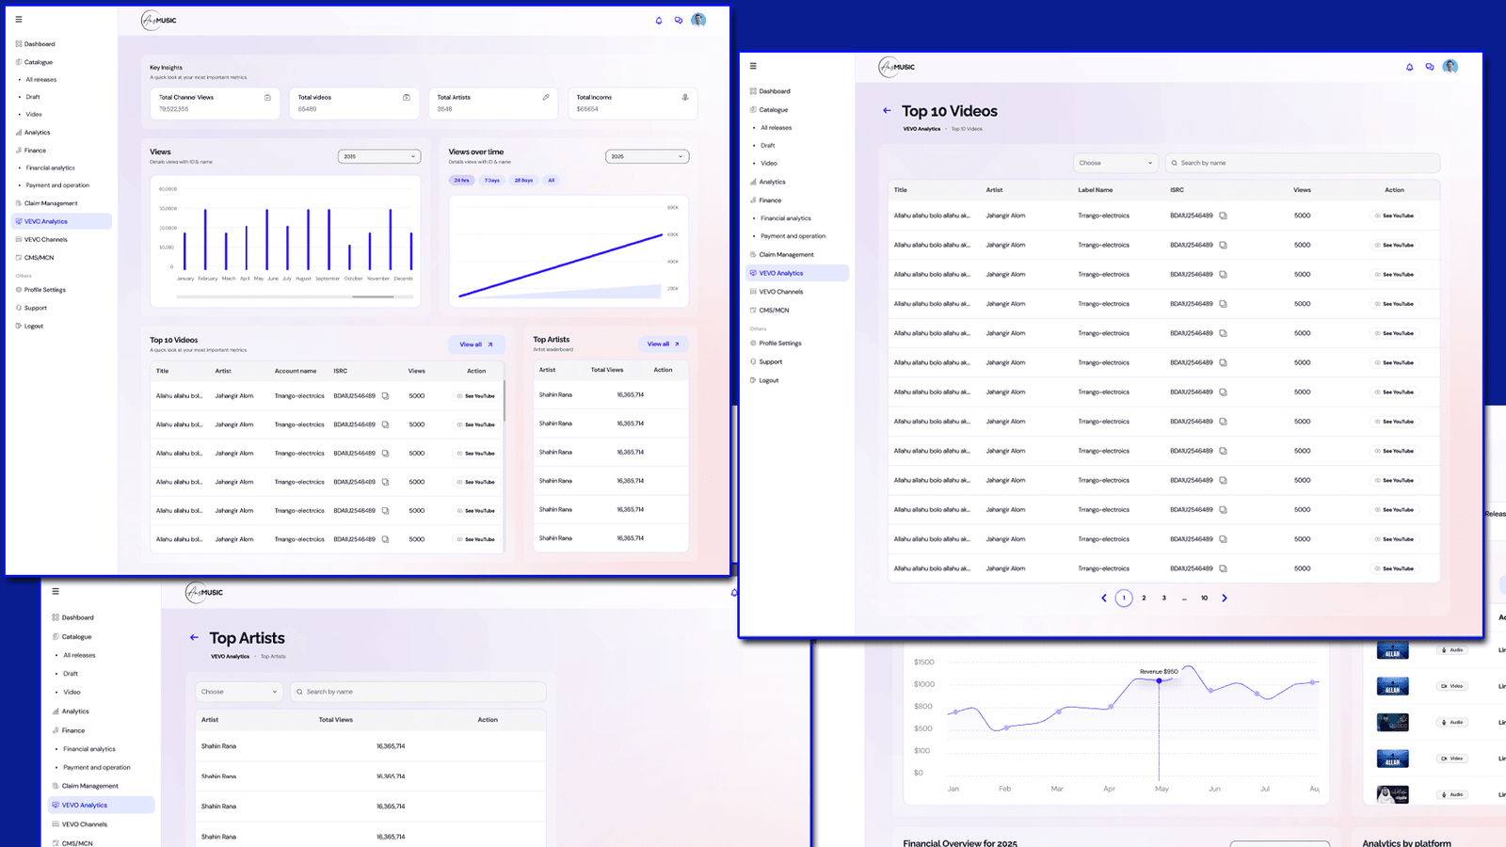
Task: Click the Total Artists pencil icon
Action: [546, 96]
